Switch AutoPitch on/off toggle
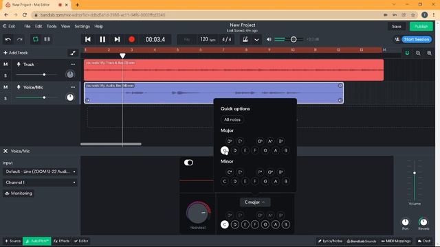Screen dimensions: 440x247 click(188, 163)
